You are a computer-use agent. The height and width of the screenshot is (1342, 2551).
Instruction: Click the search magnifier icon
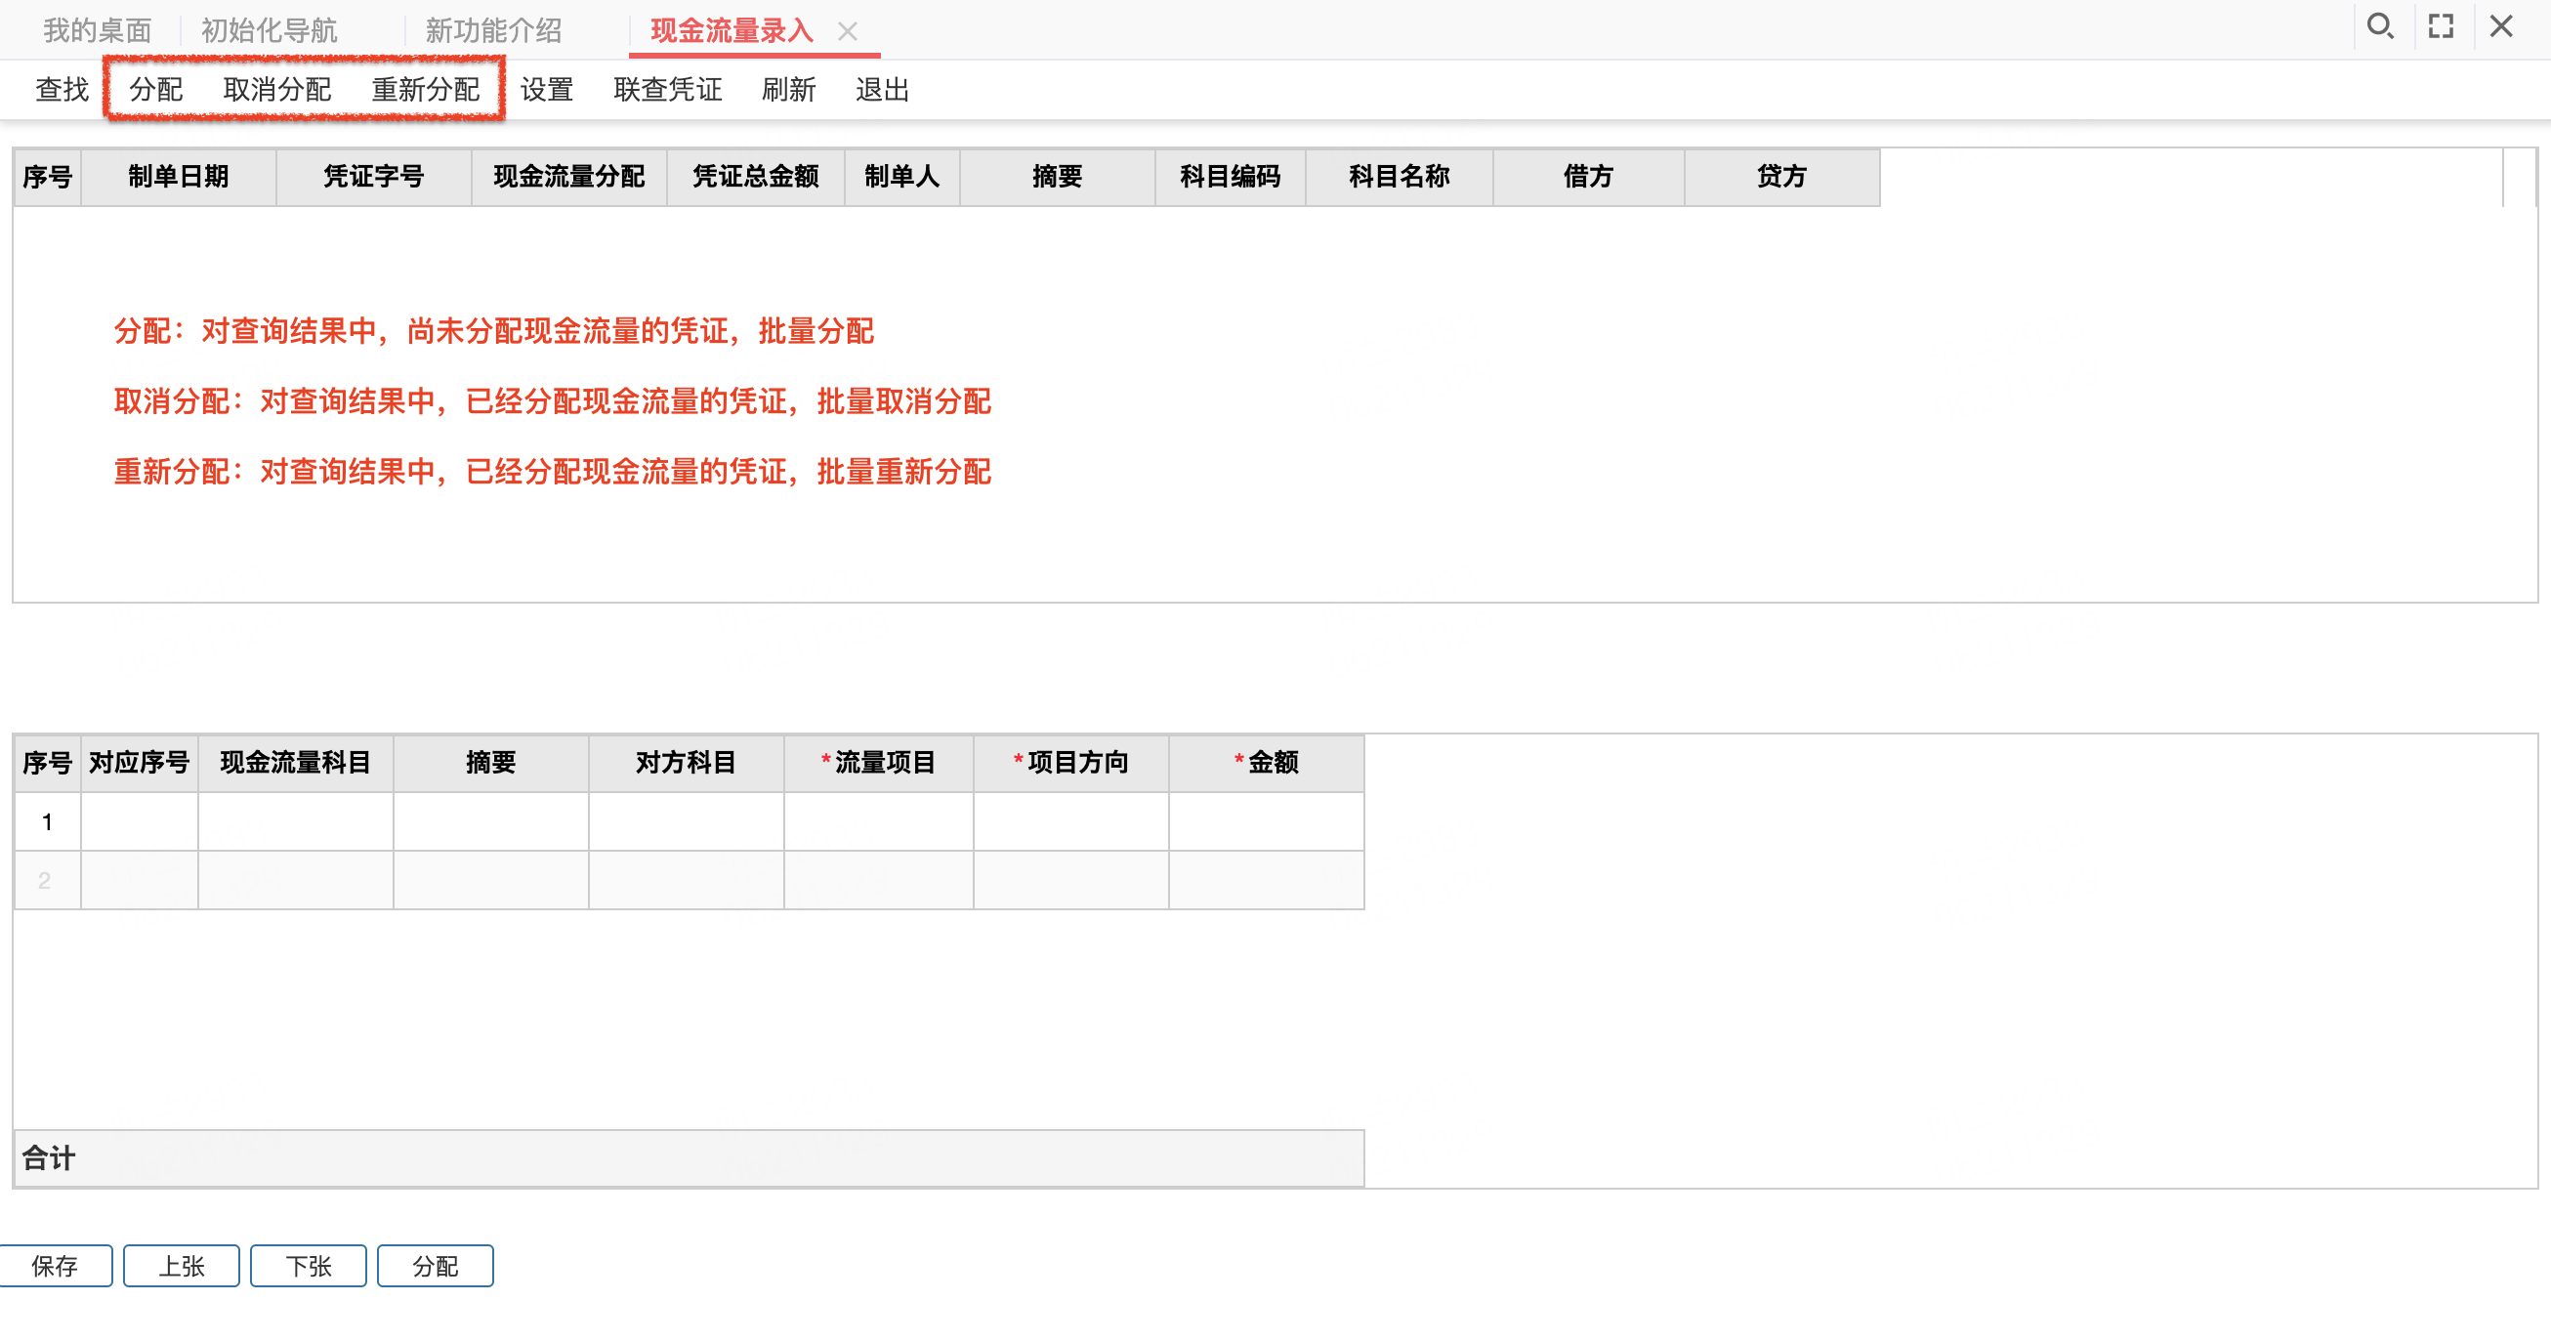coord(2379,26)
